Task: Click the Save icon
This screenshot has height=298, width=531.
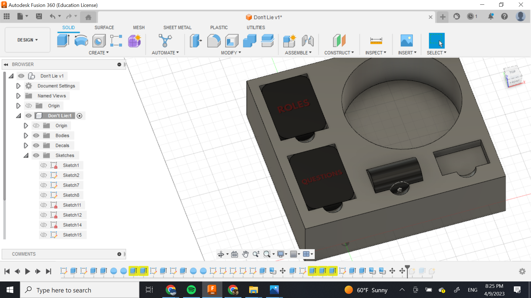Action: click(x=39, y=17)
